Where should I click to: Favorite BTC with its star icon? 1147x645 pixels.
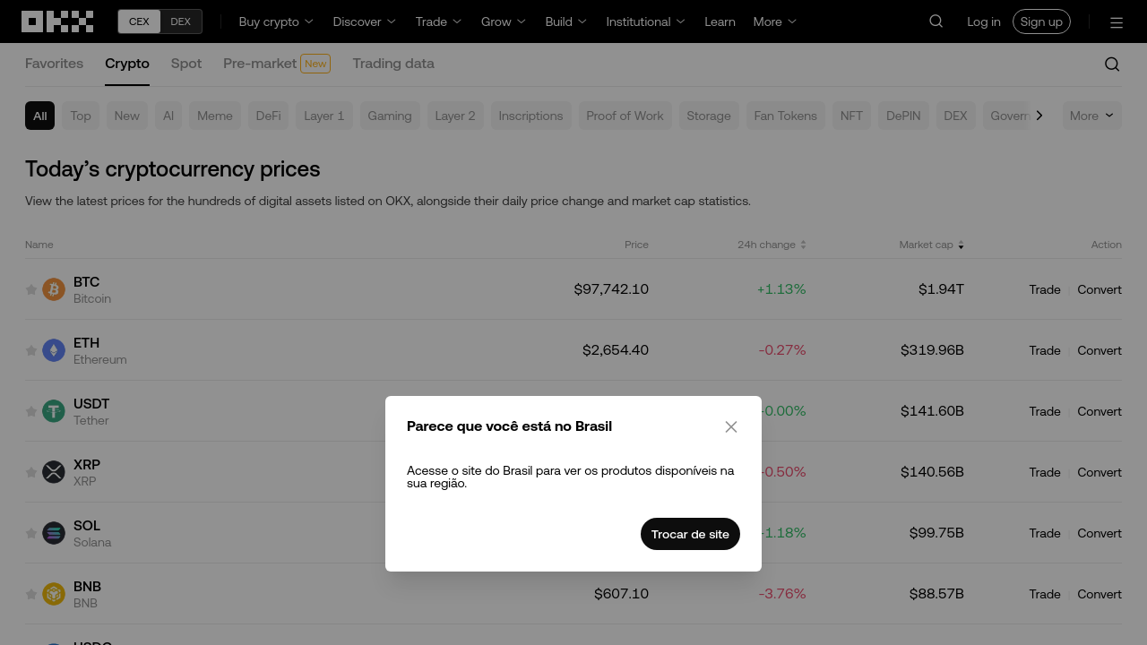pos(31,289)
